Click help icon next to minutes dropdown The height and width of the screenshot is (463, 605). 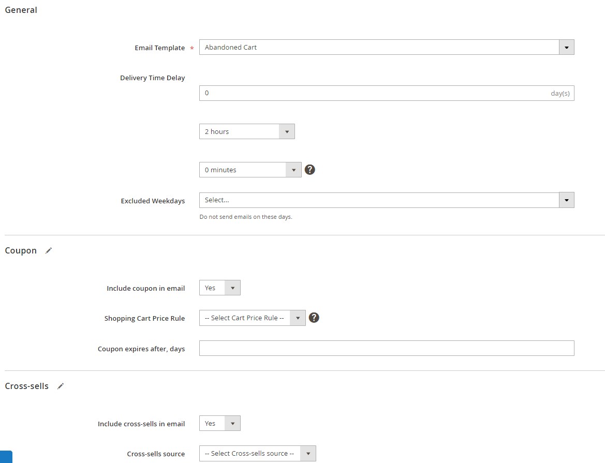(x=309, y=170)
